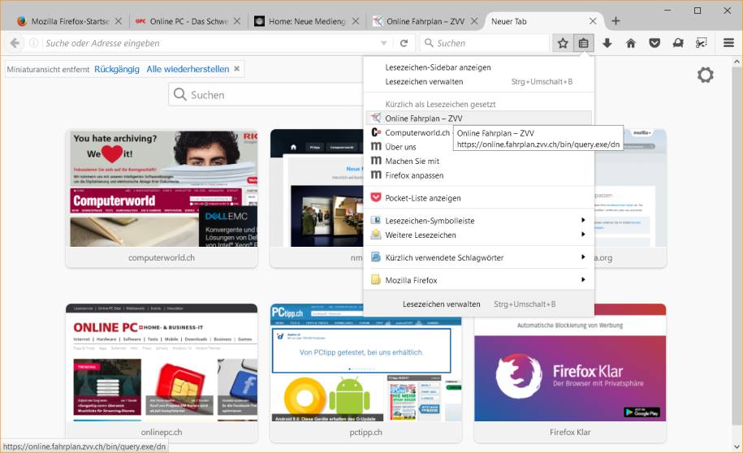The width and height of the screenshot is (743, 453).
Task: Click the screenshot scissors icon
Action: click(x=702, y=43)
